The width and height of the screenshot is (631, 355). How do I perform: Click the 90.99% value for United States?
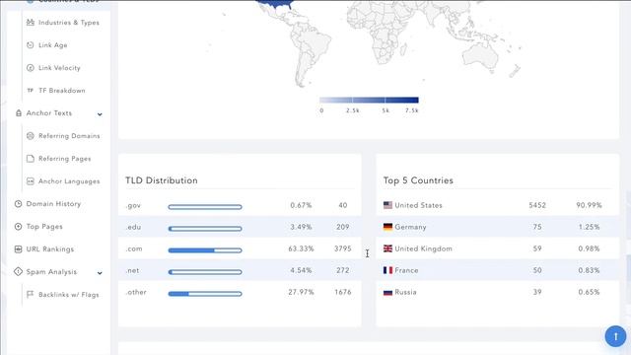[x=589, y=205]
